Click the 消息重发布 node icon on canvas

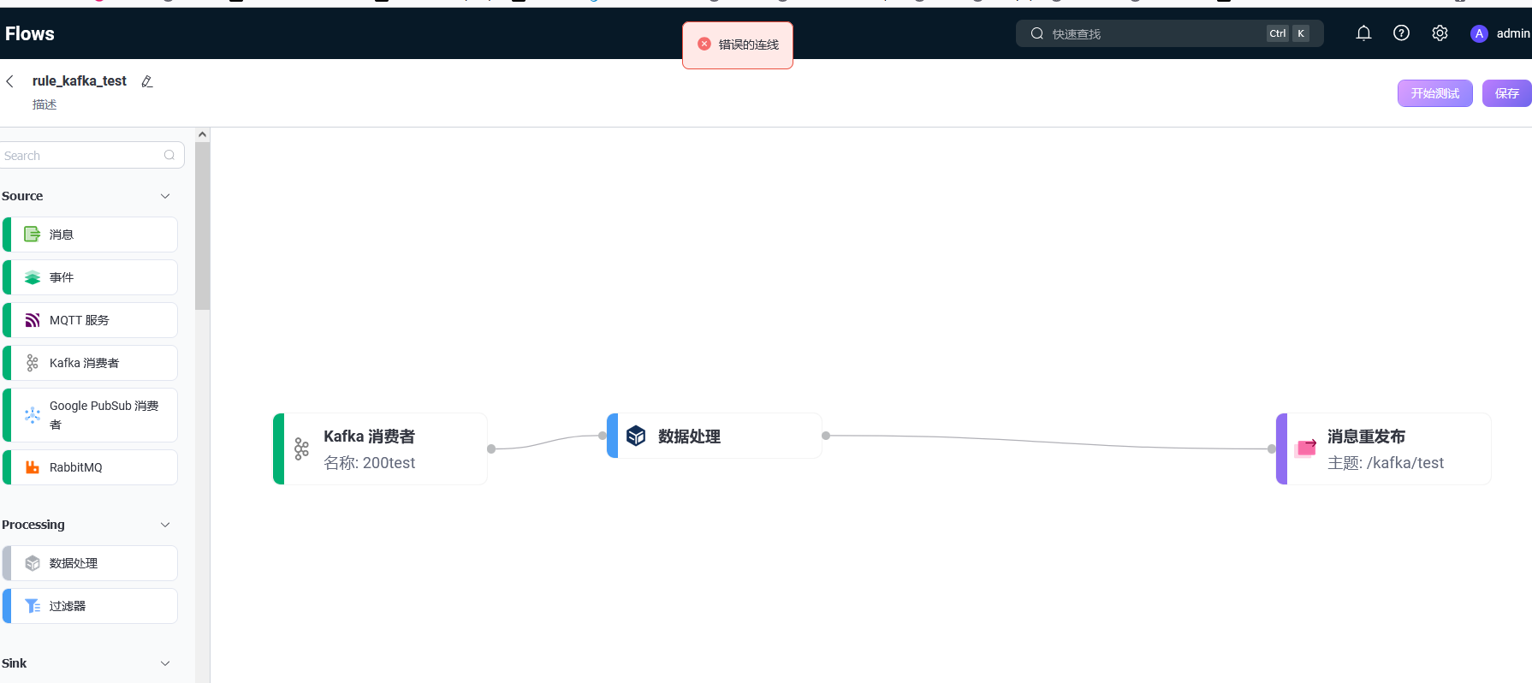(1307, 448)
